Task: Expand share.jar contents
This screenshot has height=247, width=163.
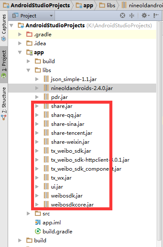Action: 37,106
